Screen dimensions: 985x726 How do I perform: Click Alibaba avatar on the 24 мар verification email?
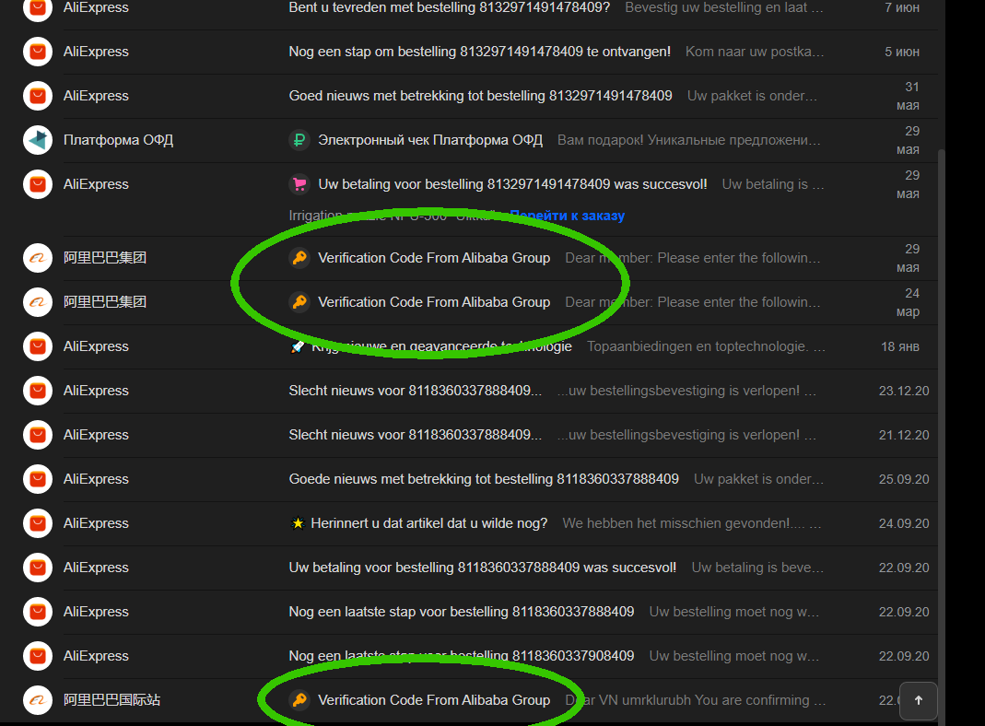[38, 302]
